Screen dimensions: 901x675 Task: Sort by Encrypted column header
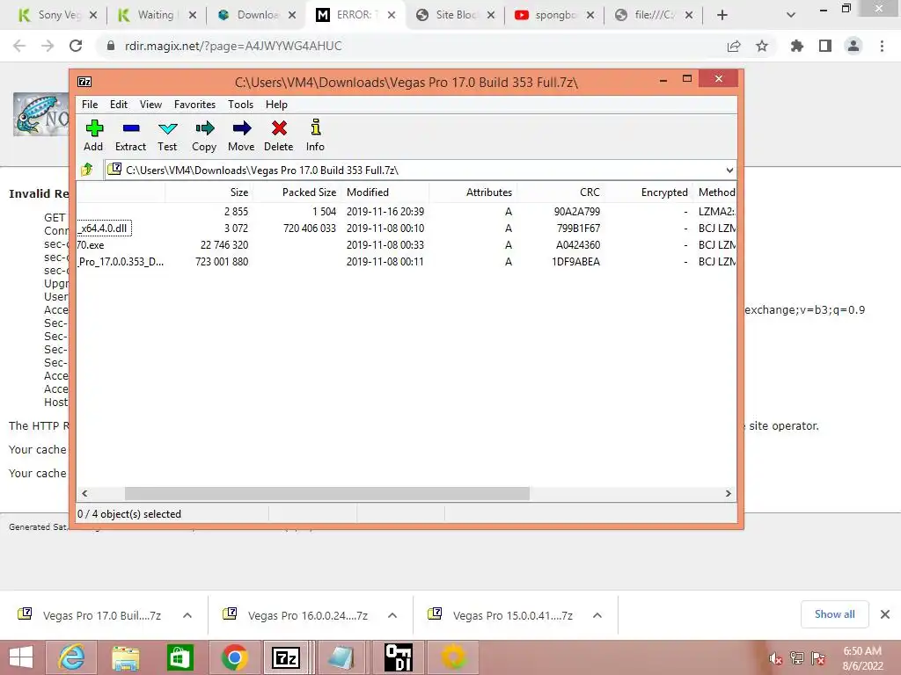(x=648, y=192)
